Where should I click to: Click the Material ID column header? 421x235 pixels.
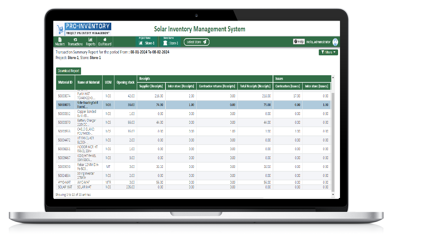point(65,82)
